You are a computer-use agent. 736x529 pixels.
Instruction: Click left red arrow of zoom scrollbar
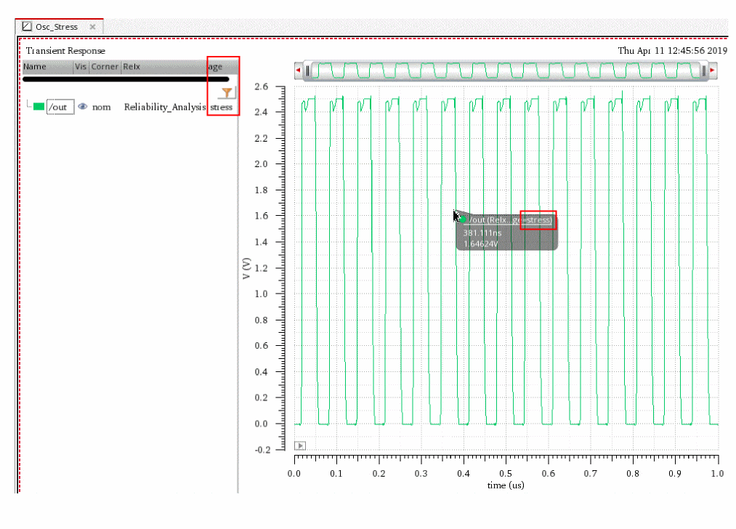click(x=298, y=70)
